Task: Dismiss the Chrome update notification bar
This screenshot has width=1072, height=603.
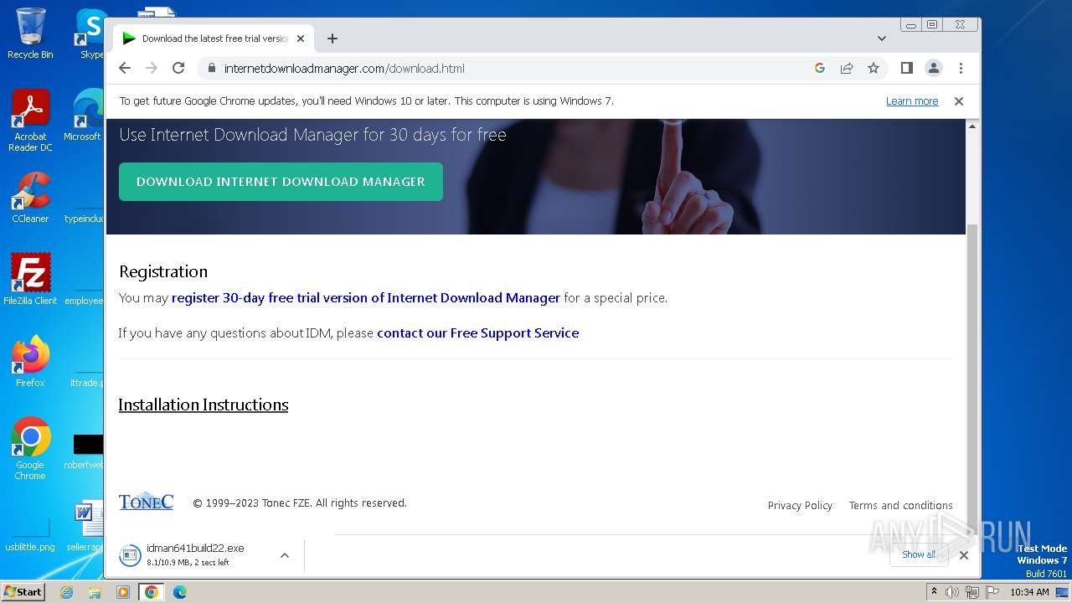Action: [959, 100]
